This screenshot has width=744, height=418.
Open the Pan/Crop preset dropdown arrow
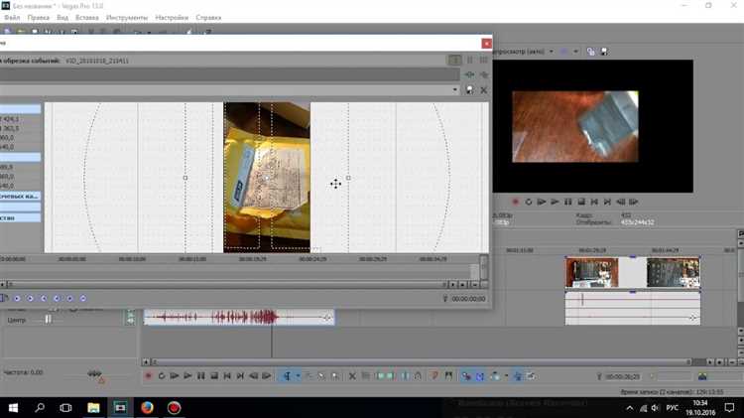pyautogui.click(x=455, y=89)
